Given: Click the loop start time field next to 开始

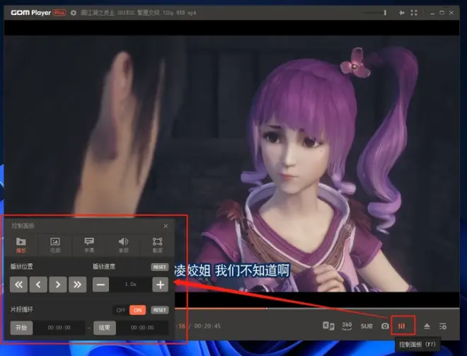Looking at the screenshot, I should click(x=59, y=328).
